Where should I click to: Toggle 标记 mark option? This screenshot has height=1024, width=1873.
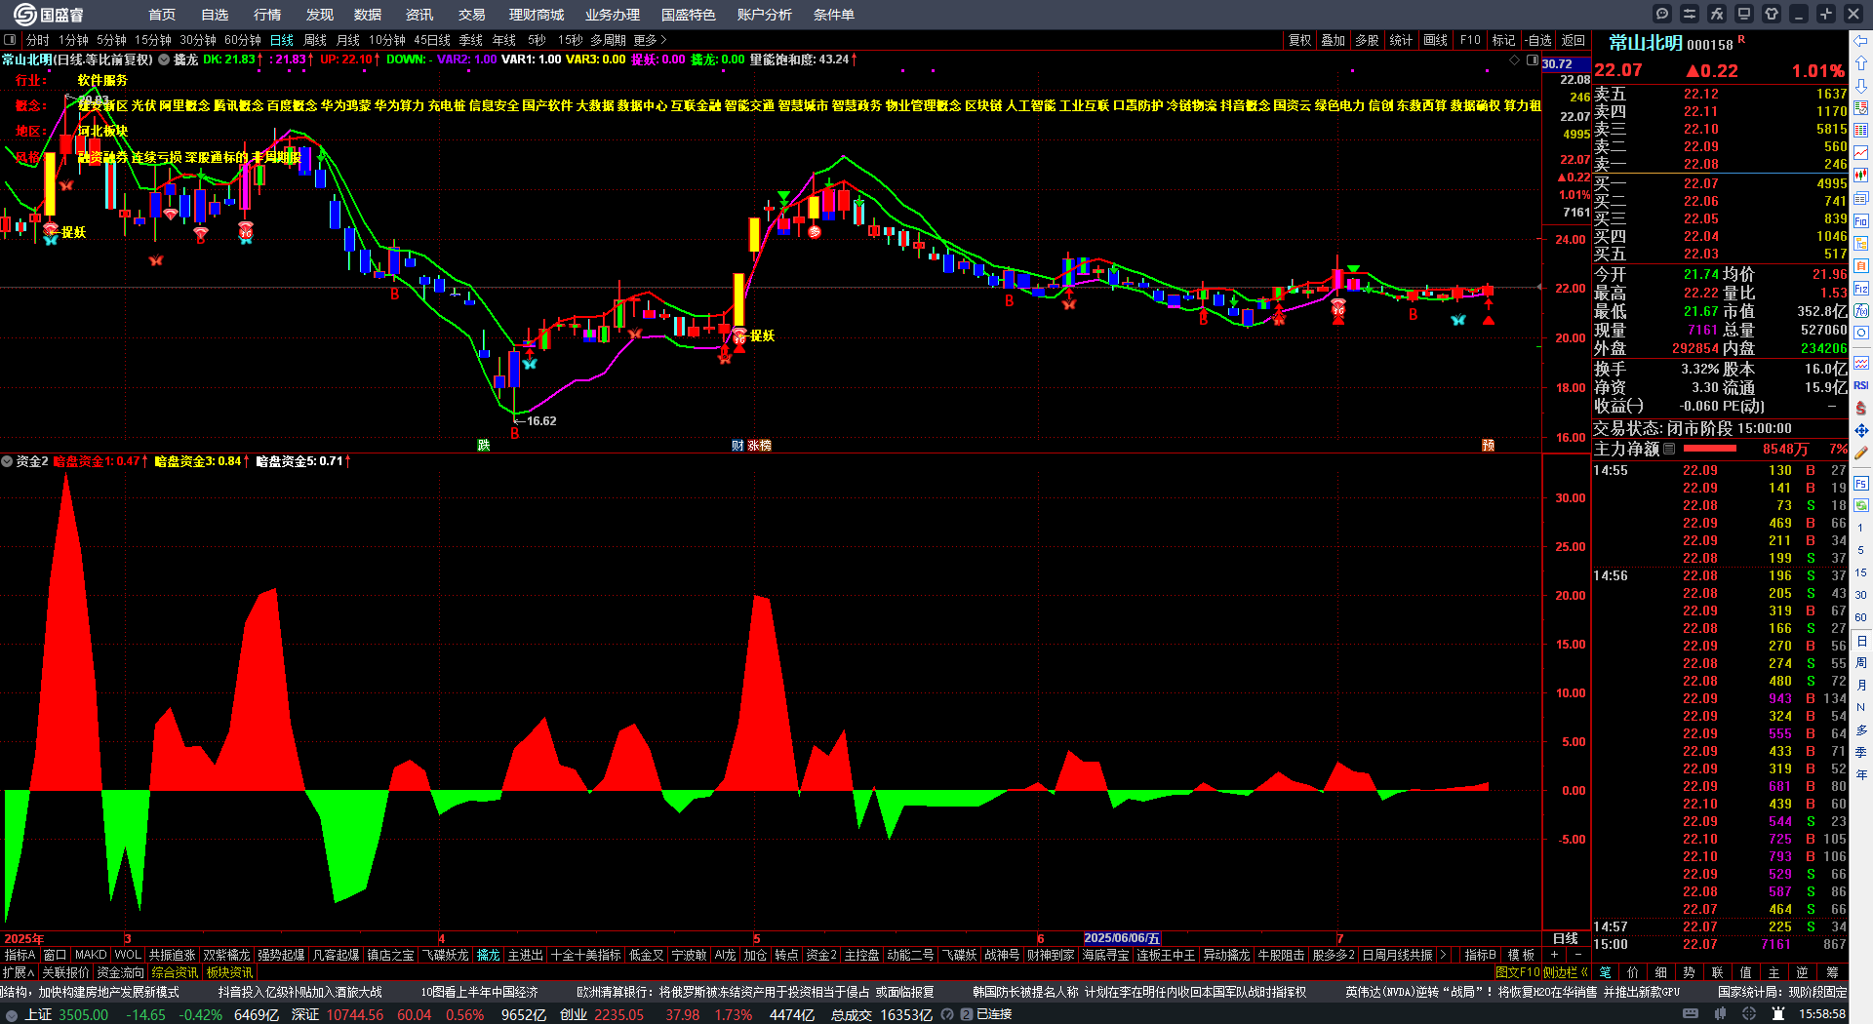[x=1503, y=40]
